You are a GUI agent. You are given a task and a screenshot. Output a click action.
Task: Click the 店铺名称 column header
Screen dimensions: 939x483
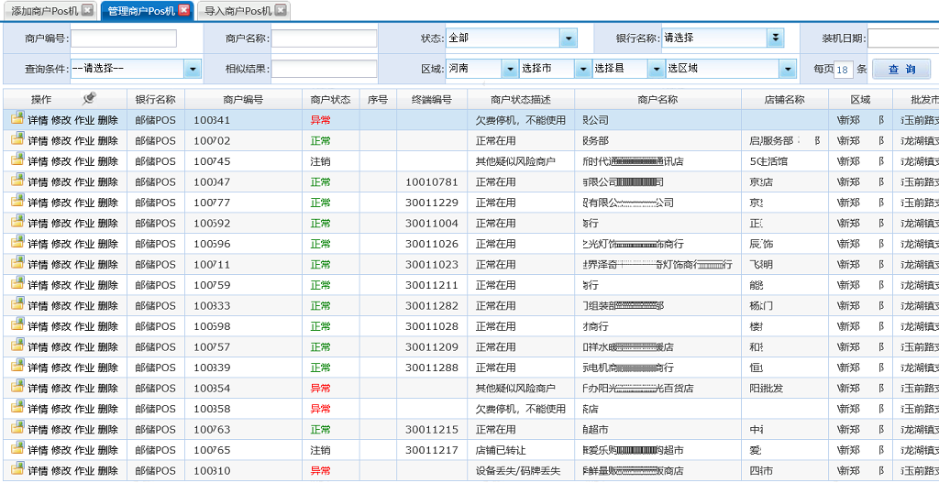(785, 99)
